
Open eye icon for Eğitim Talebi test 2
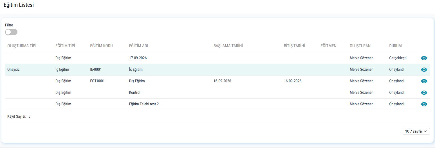pyautogui.click(x=424, y=104)
